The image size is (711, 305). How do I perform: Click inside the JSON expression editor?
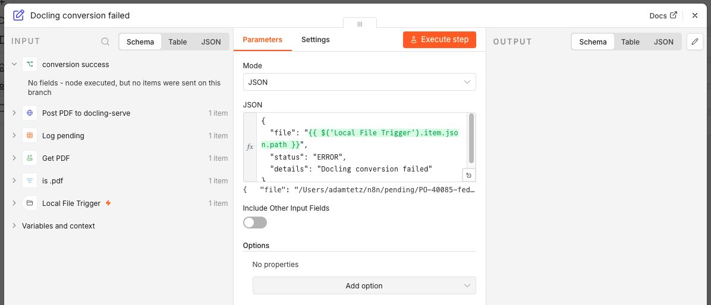(x=361, y=147)
